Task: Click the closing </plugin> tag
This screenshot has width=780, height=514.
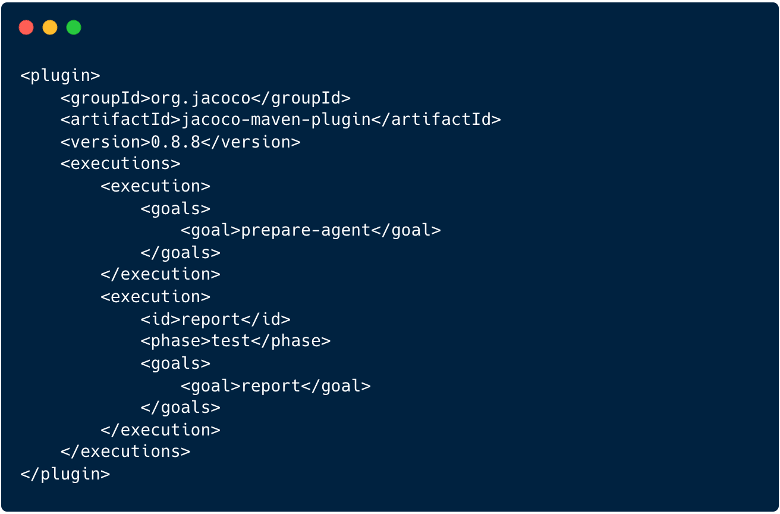Action: (x=65, y=474)
